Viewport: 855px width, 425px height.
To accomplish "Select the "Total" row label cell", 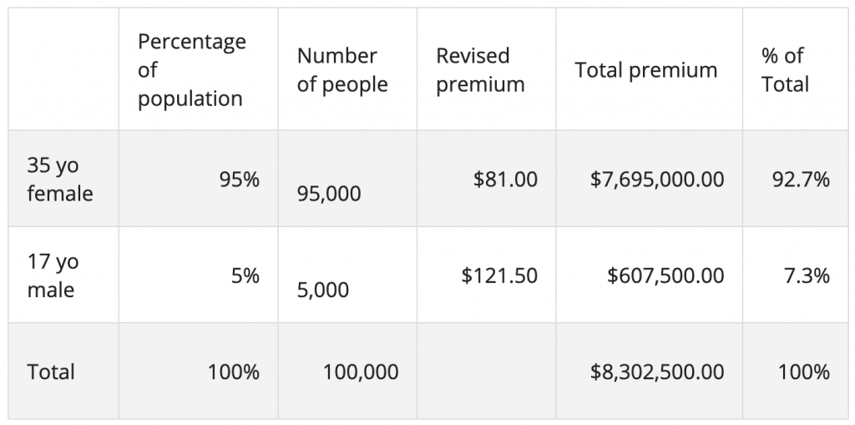I will click(51, 372).
